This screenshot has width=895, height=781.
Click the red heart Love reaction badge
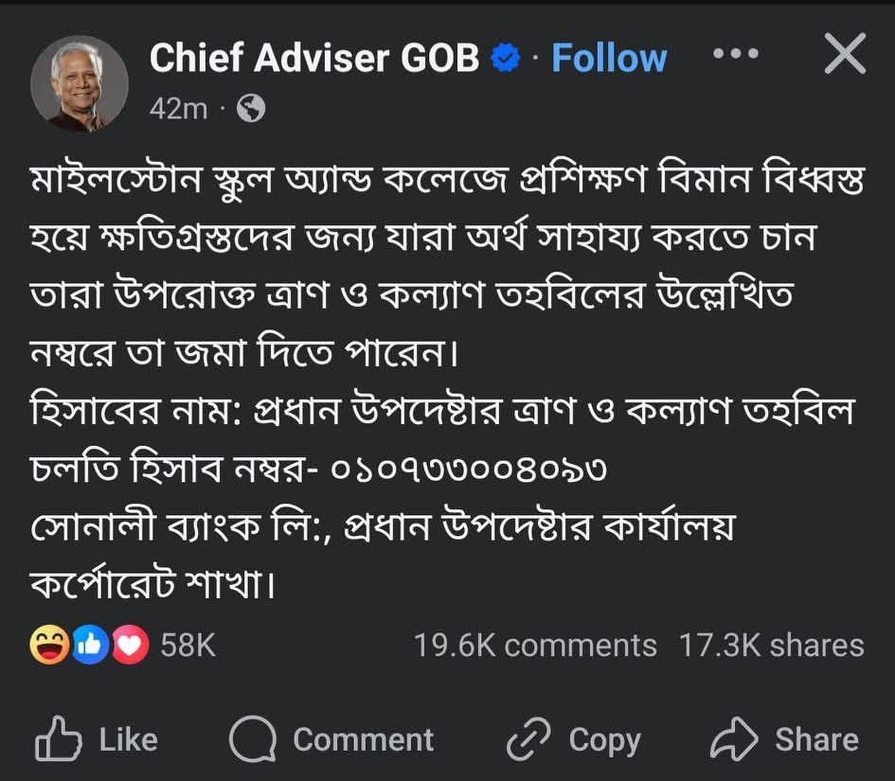coord(131,646)
